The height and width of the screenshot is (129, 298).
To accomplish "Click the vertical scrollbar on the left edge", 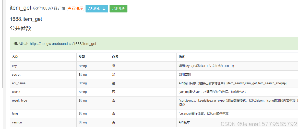I will (2, 44).
